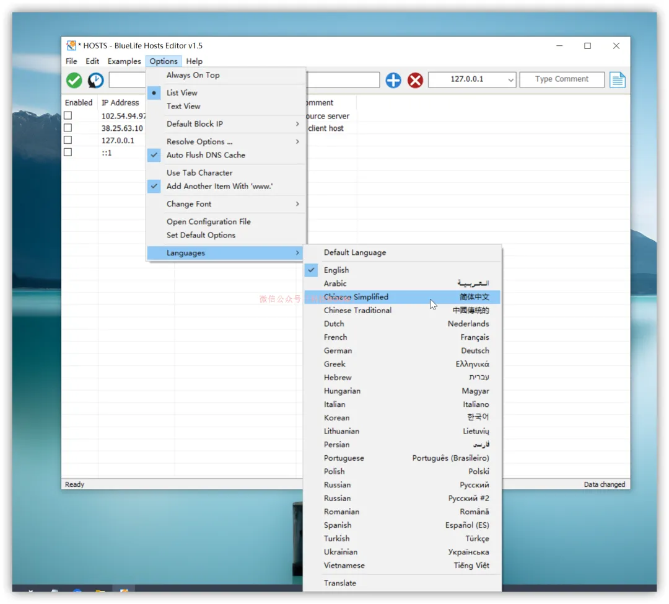
Task: Select Italian language
Action: tap(403, 404)
